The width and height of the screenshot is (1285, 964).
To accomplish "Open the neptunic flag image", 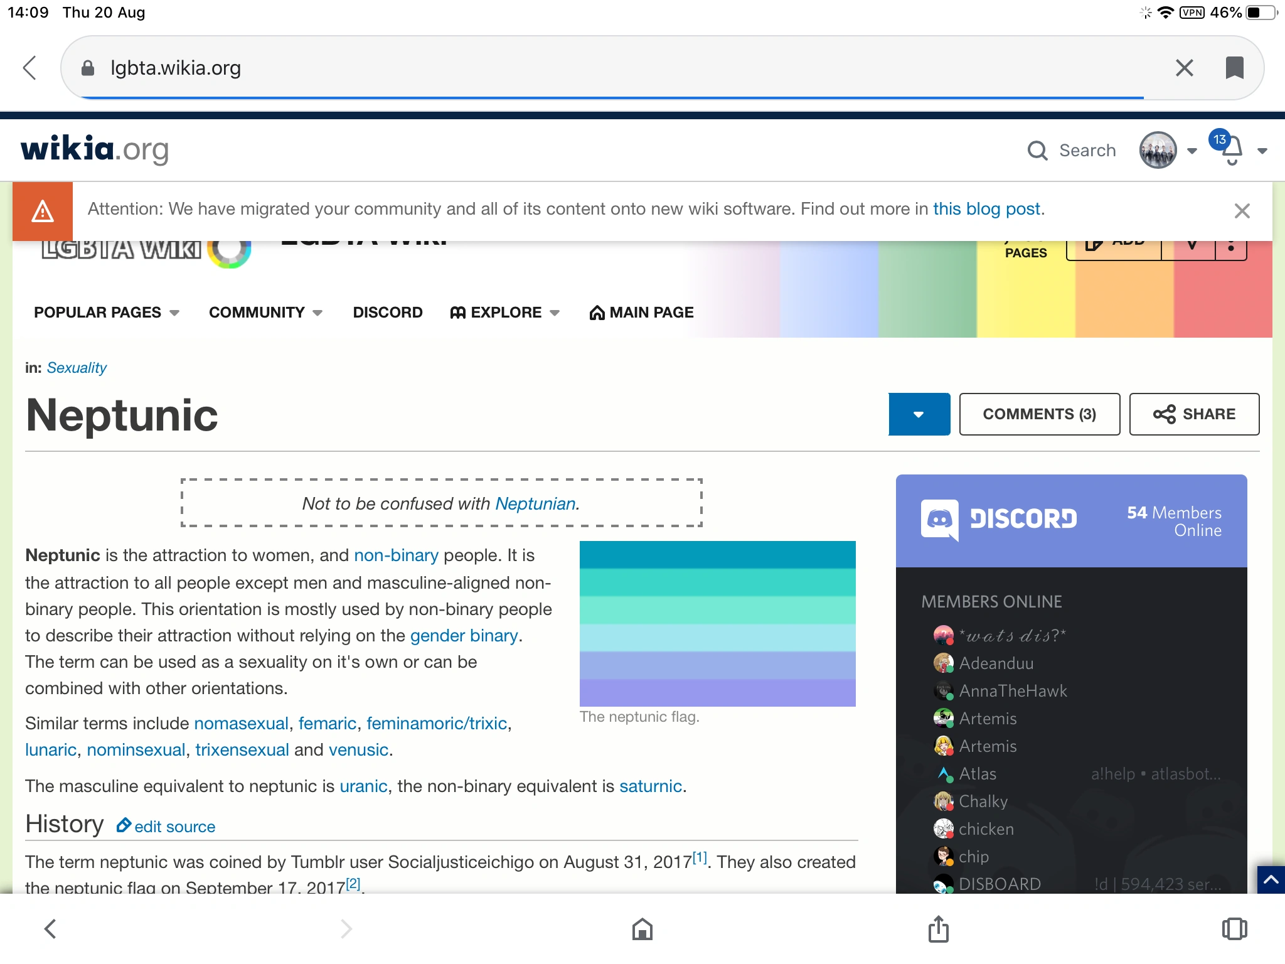I will [x=717, y=623].
